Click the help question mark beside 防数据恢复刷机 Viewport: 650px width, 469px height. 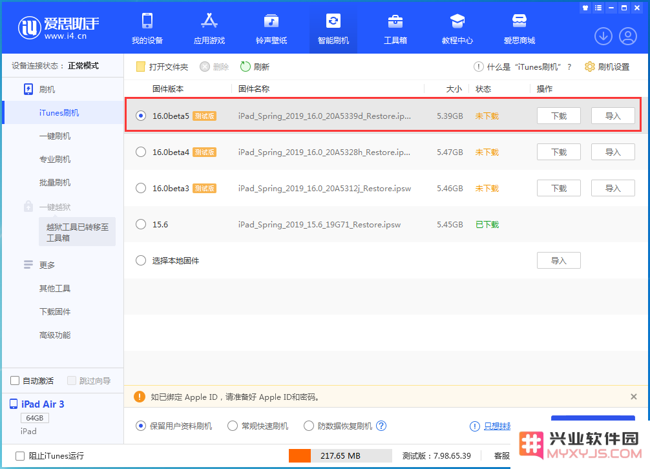pos(381,426)
